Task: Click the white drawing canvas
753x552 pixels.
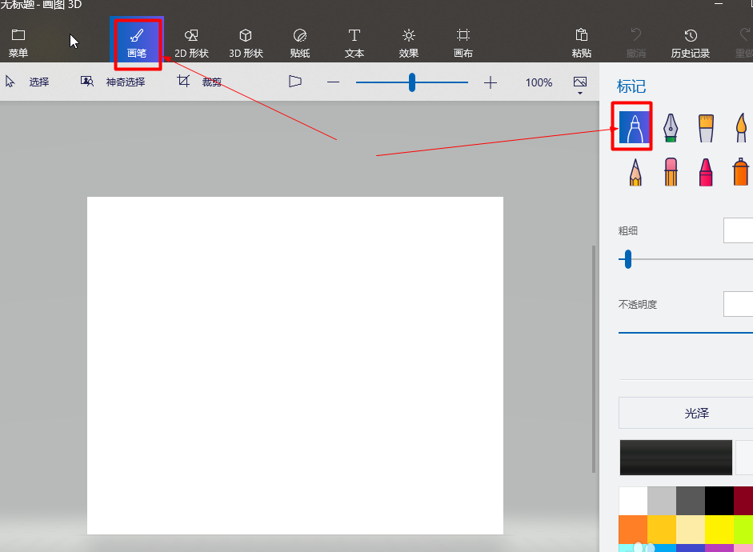Action: pyautogui.click(x=294, y=366)
